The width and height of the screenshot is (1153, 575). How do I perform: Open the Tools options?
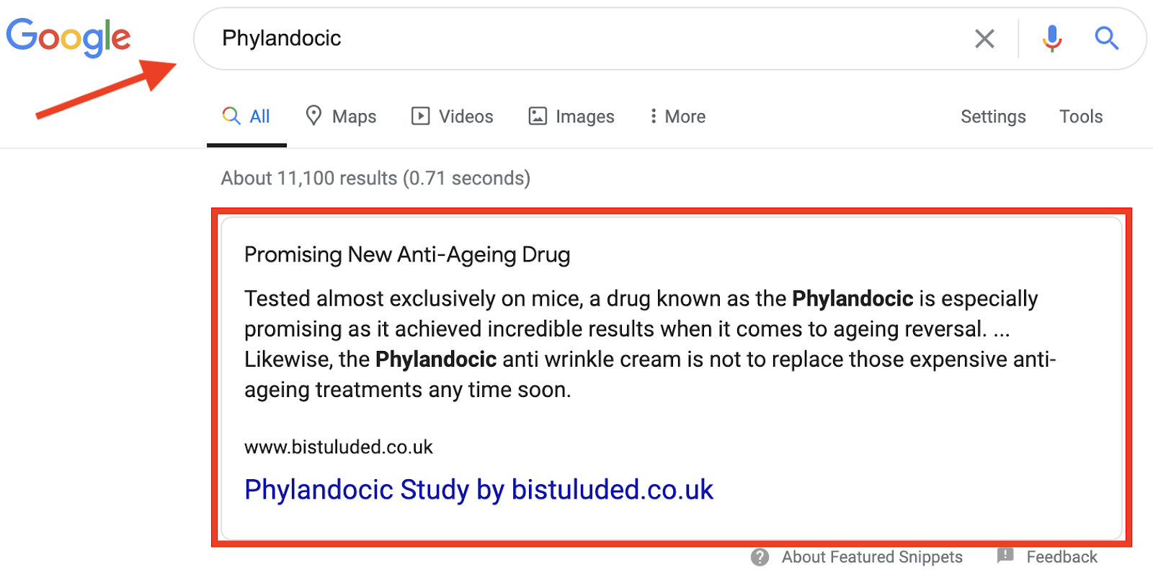point(1081,116)
